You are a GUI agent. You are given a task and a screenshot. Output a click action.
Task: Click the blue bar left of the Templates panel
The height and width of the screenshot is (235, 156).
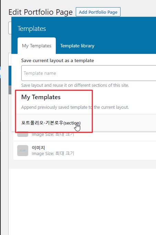click(x=10, y=75)
